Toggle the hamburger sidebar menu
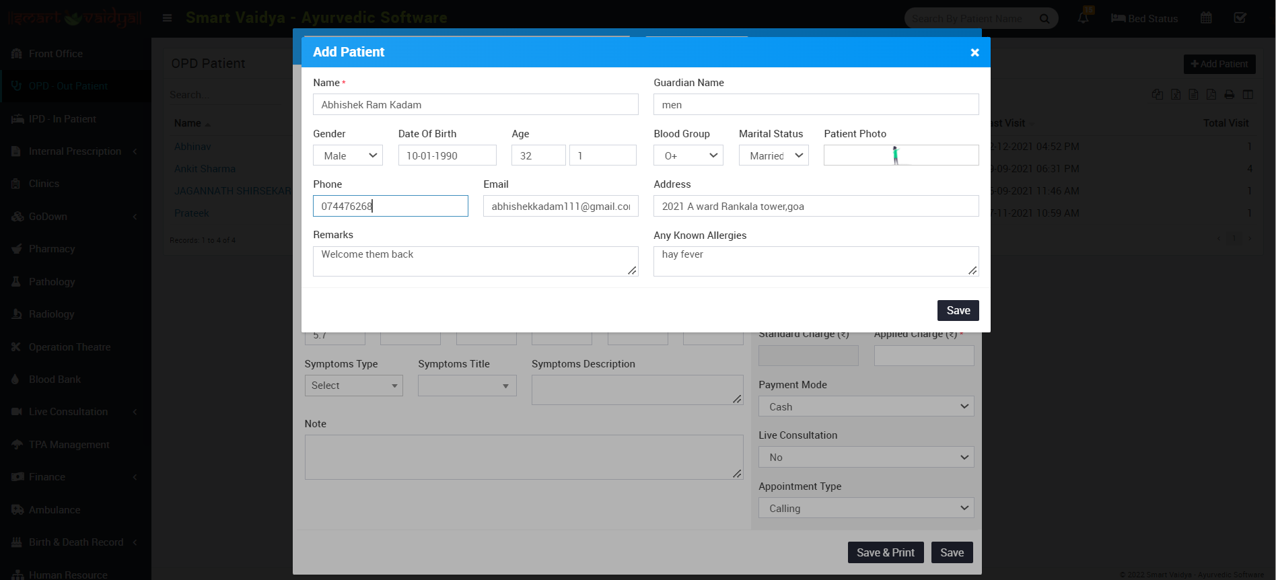Viewport: 1276px width, 580px height. coord(167,18)
